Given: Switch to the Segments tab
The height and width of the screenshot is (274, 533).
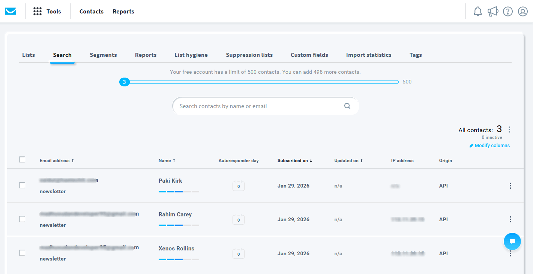Looking at the screenshot, I should pos(103,55).
